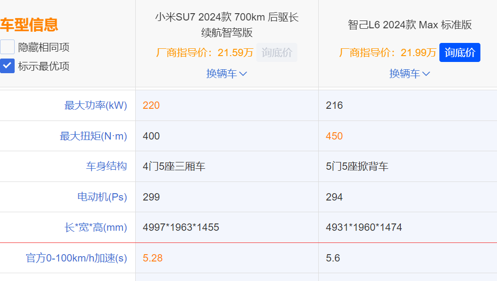Click 询底价 button for 智己L6
Viewport: 497px width, 281px height.
459,52
